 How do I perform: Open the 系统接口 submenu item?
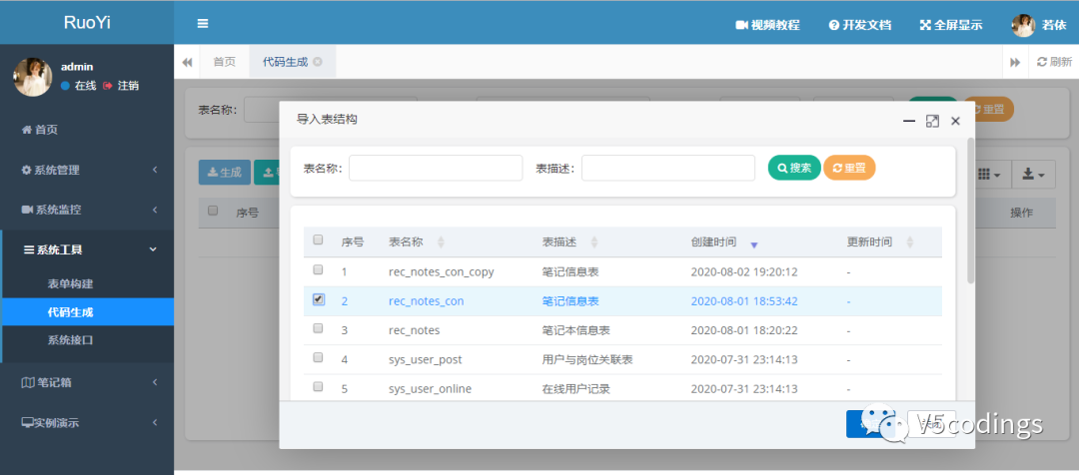(x=70, y=339)
